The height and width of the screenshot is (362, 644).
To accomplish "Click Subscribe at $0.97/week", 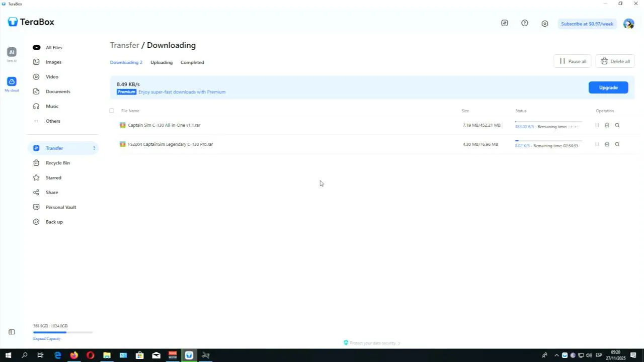I will point(587,24).
